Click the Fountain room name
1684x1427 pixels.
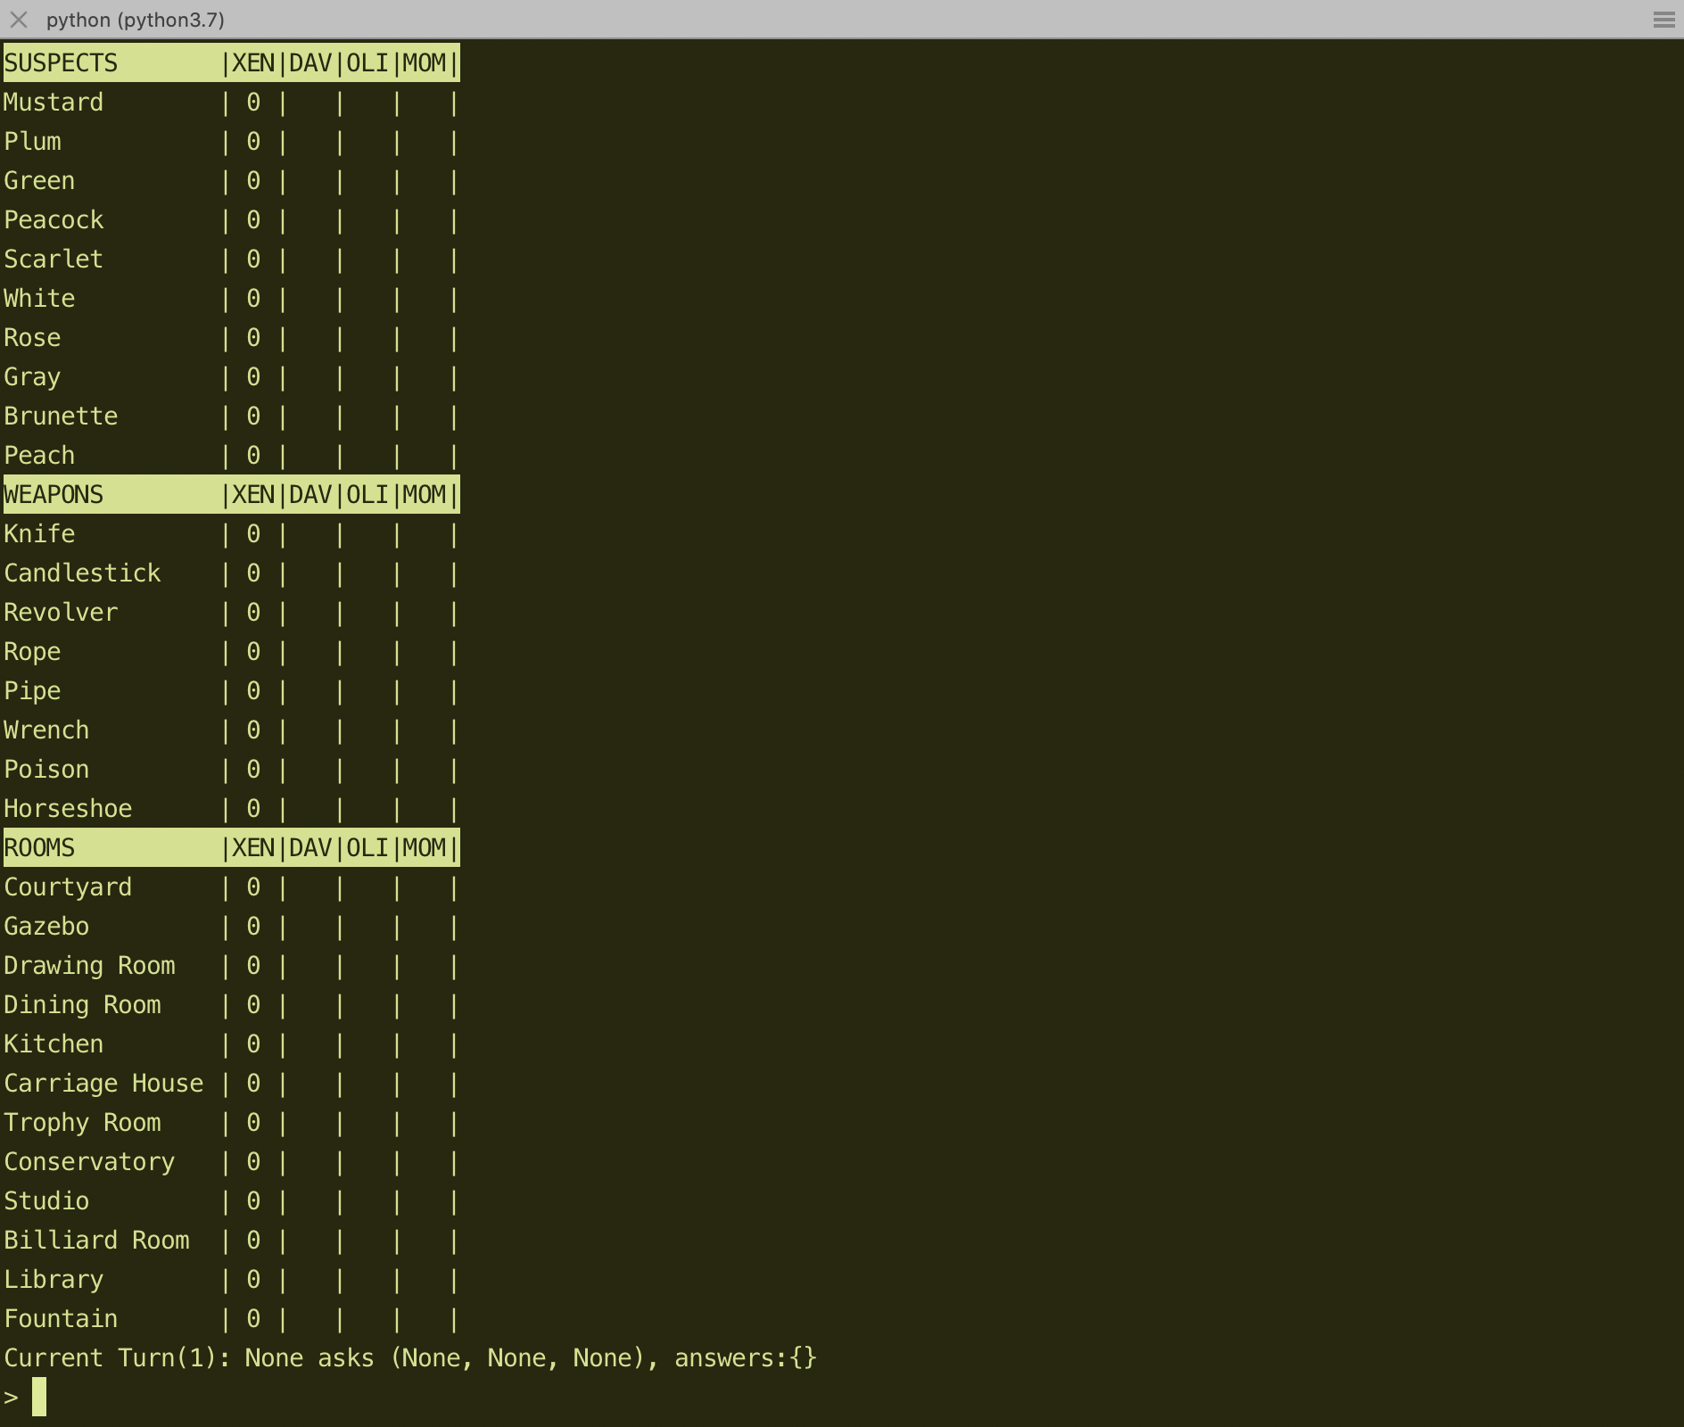pos(61,1319)
